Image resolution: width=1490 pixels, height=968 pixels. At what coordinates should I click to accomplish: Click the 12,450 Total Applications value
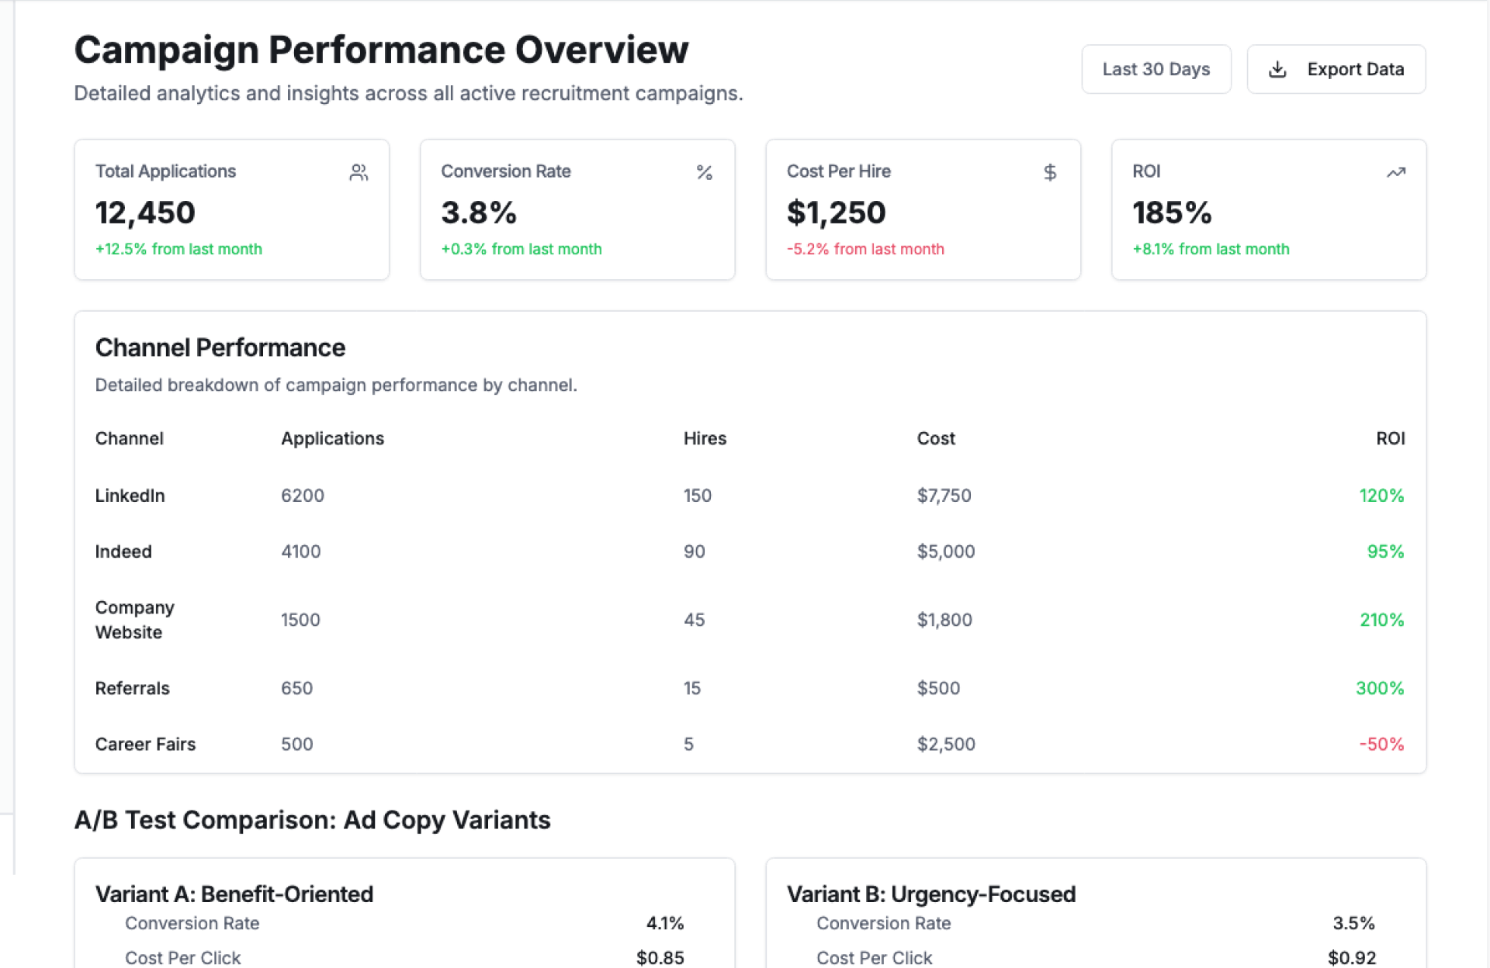coord(145,213)
